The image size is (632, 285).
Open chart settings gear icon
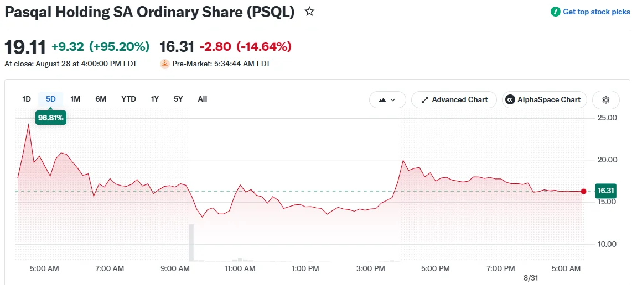point(605,100)
